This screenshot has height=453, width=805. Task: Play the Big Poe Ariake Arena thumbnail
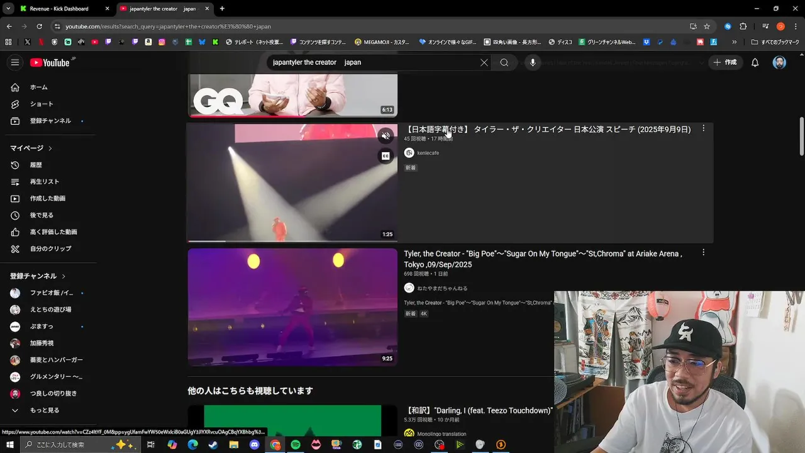pyautogui.click(x=292, y=307)
